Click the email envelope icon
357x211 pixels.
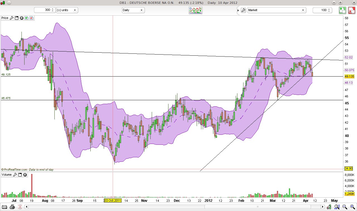point(4,207)
